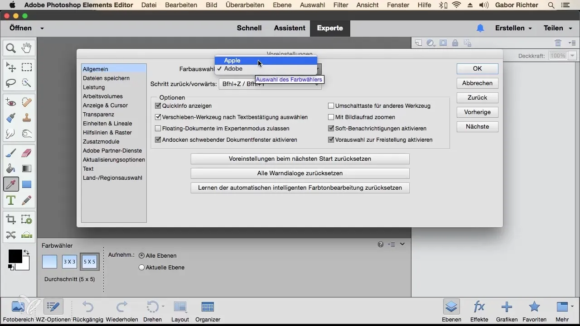Collapse the tool options panel chevron
Viewport: 580px width, 326px height.
tap(402, 244)
